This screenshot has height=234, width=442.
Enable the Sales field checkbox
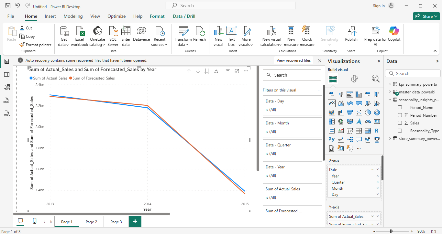point(400,123)
